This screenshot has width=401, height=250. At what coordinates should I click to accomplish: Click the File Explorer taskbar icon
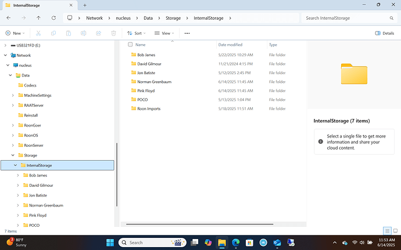(222, 242)
